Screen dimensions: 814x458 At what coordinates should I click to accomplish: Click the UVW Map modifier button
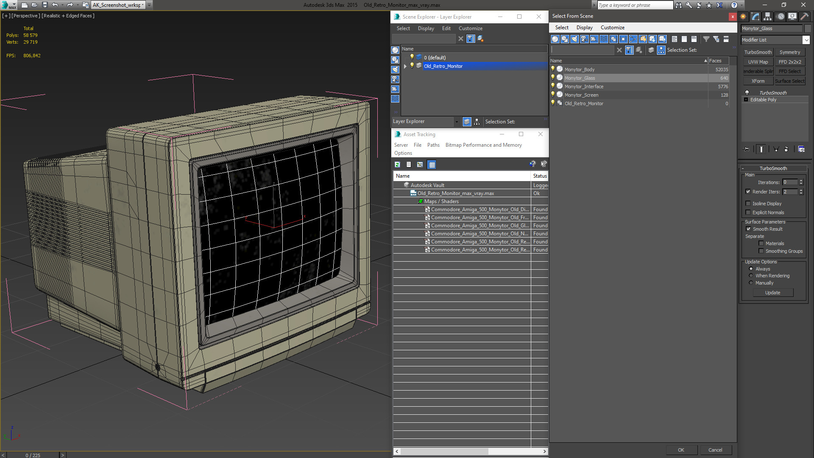[758, 62]
